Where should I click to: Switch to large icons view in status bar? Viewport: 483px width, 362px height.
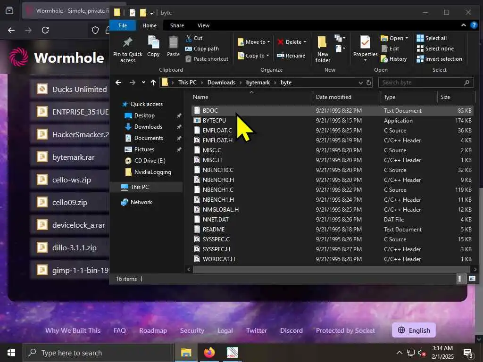click(472, 279)
